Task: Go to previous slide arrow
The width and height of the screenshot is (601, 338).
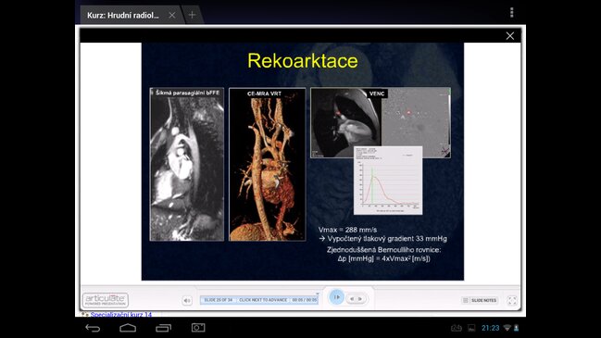Action: pyautogui.click(x=352, y=298)
